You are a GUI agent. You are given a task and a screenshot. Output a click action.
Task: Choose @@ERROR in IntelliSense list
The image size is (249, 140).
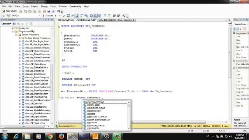tap(92, 123)
